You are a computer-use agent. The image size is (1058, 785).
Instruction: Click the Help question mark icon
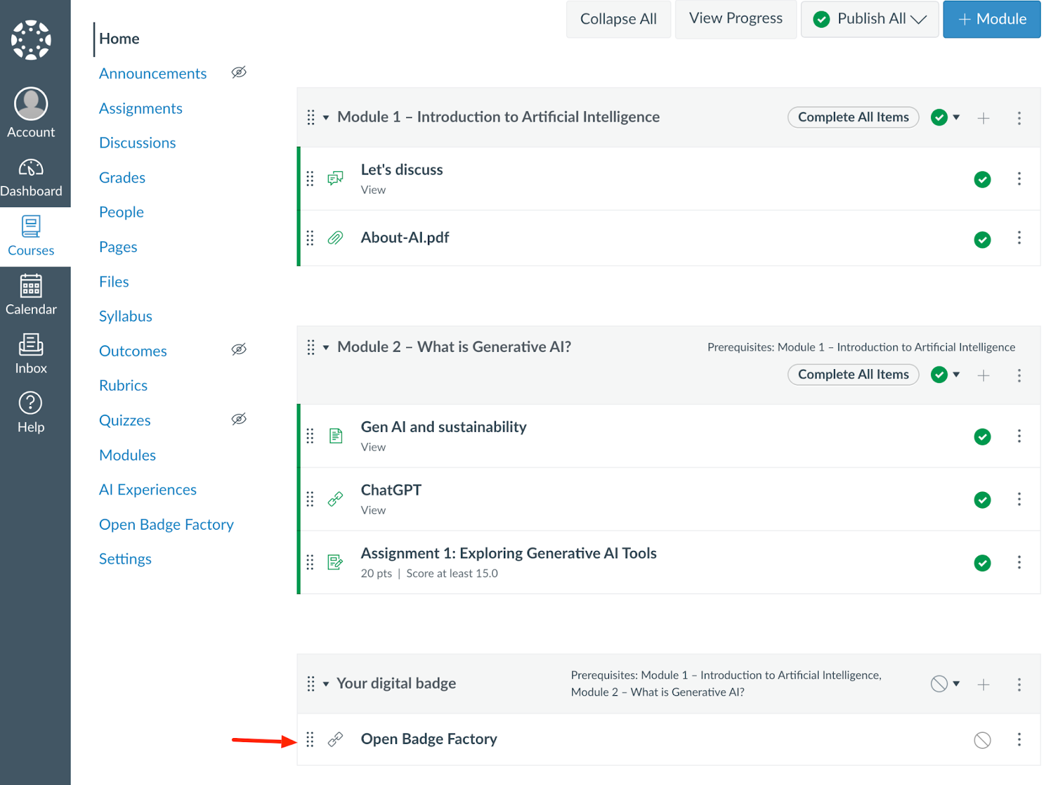pyautogui.click(x=30, y=403)
